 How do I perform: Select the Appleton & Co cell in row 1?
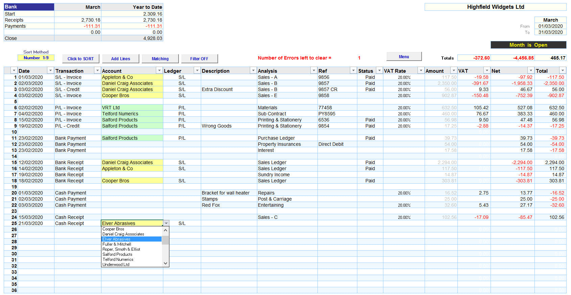tap(132, 77)
